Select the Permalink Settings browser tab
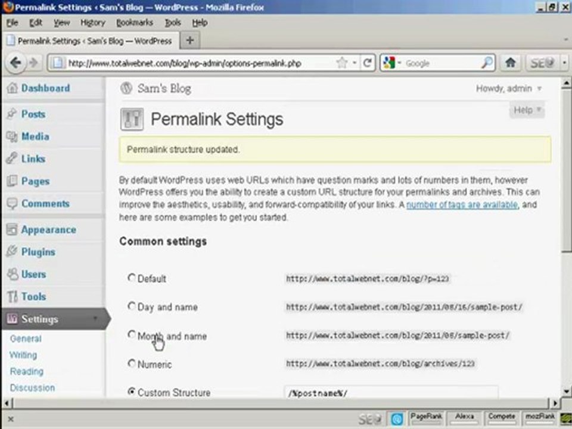 pyautogui.click(x=91, y=41)
